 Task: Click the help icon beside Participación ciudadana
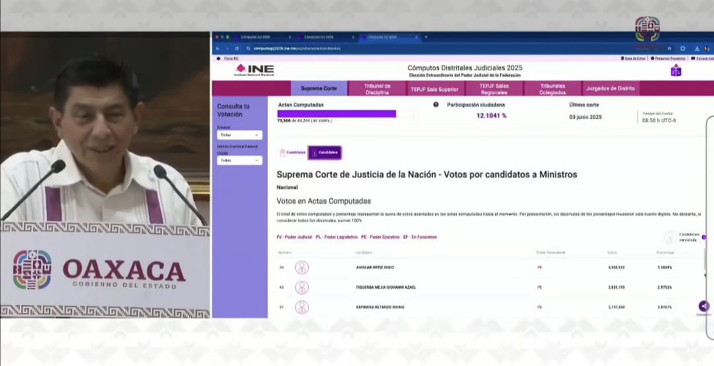(x=436, y=104)
